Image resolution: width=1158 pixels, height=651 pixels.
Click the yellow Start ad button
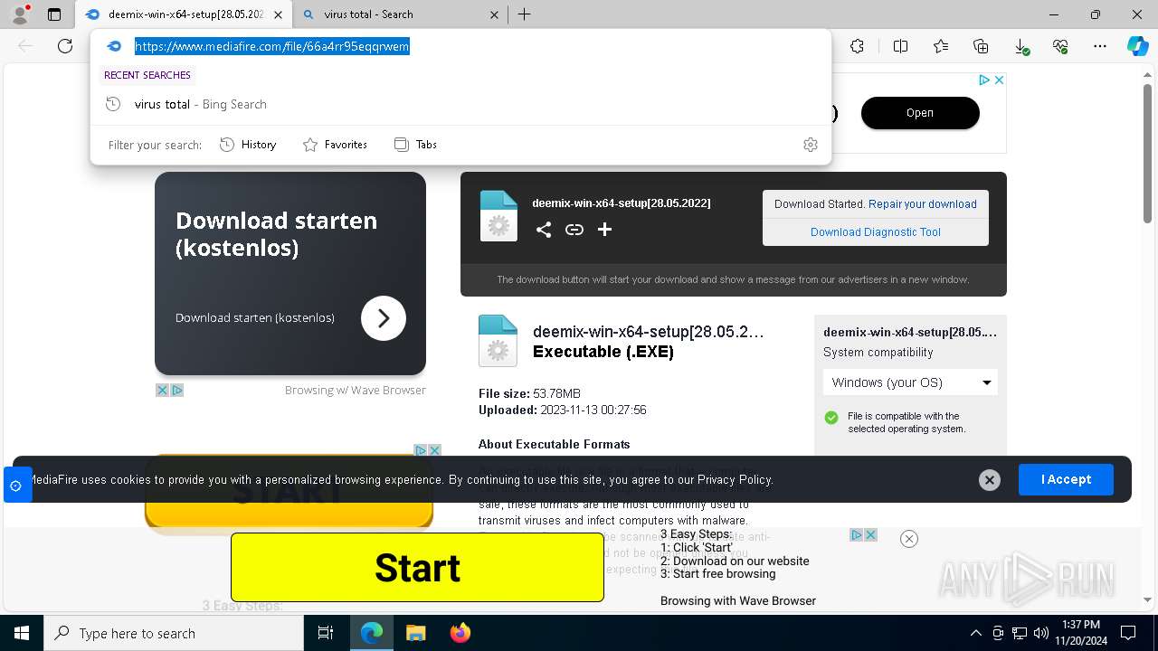click(x=417, y=568)
